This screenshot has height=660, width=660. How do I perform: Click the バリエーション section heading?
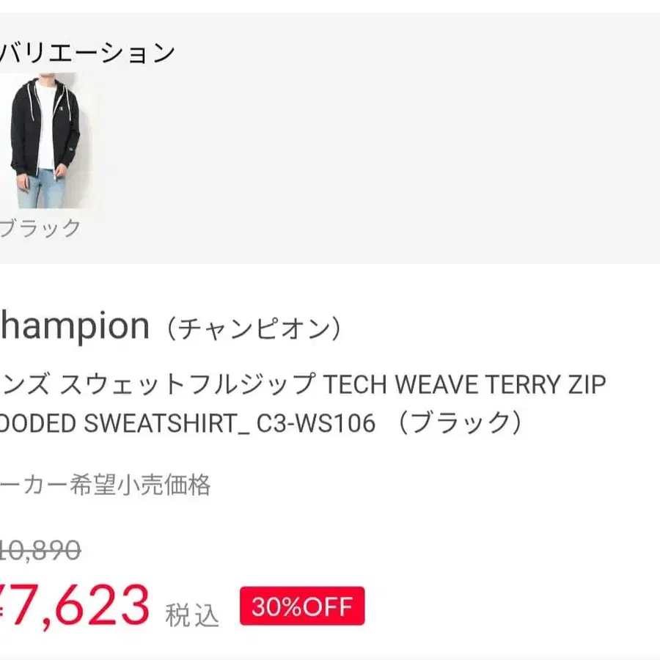coord(87,53)
